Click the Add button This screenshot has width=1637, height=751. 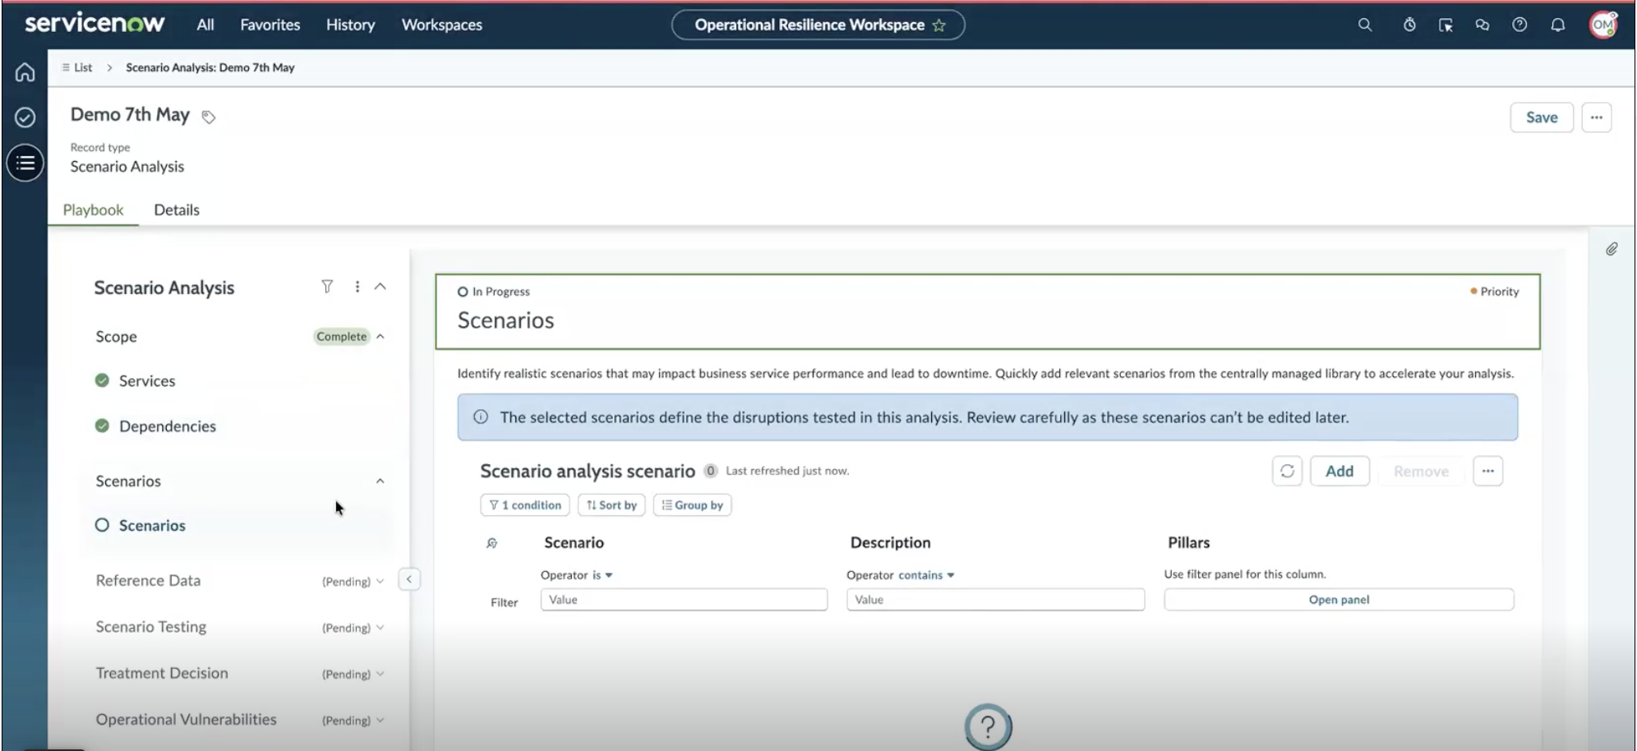click(1340, 471)
